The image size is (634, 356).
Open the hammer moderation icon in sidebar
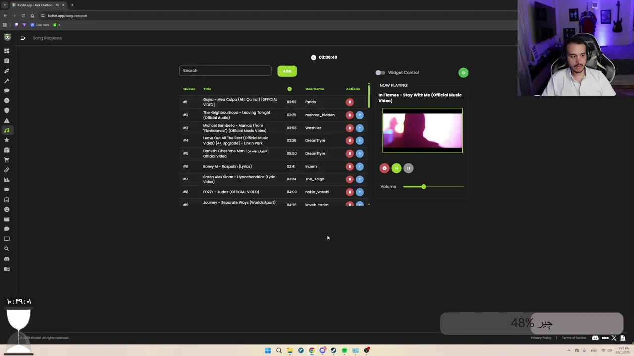(x=7, y=81)
